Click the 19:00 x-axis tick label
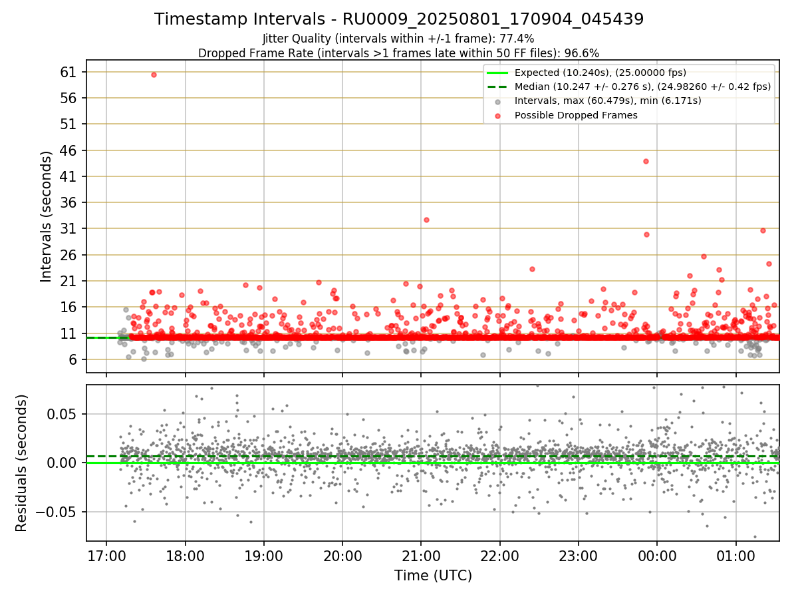 [x=264, y=556]
